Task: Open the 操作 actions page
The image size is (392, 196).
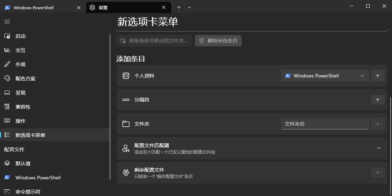Action: tap(21, 121)
